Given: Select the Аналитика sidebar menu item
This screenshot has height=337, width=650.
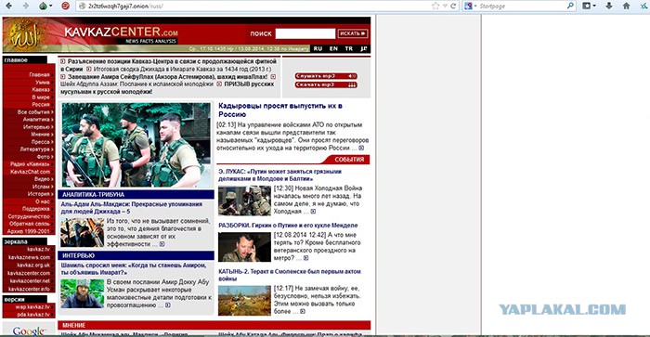Looking at the screenshot, I should pyautogui.click(x=38, y=120).
